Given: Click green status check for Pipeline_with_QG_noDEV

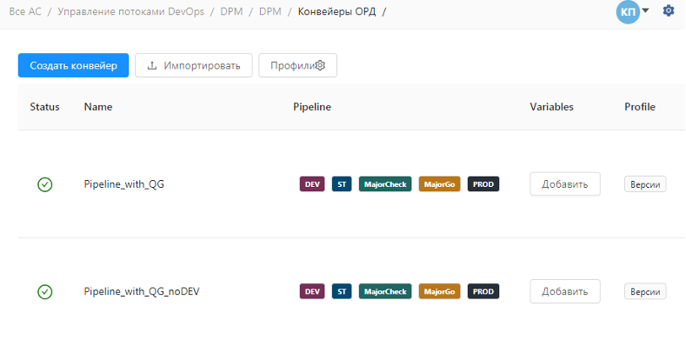Looking at the screenshot, I should pos(45,292).
